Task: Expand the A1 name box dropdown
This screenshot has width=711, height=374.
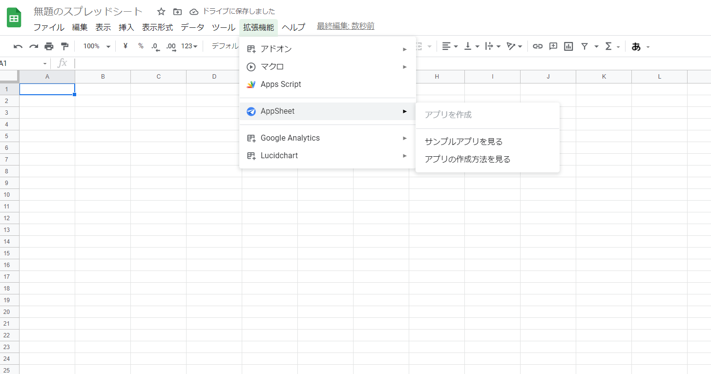Action: (45, 63)
